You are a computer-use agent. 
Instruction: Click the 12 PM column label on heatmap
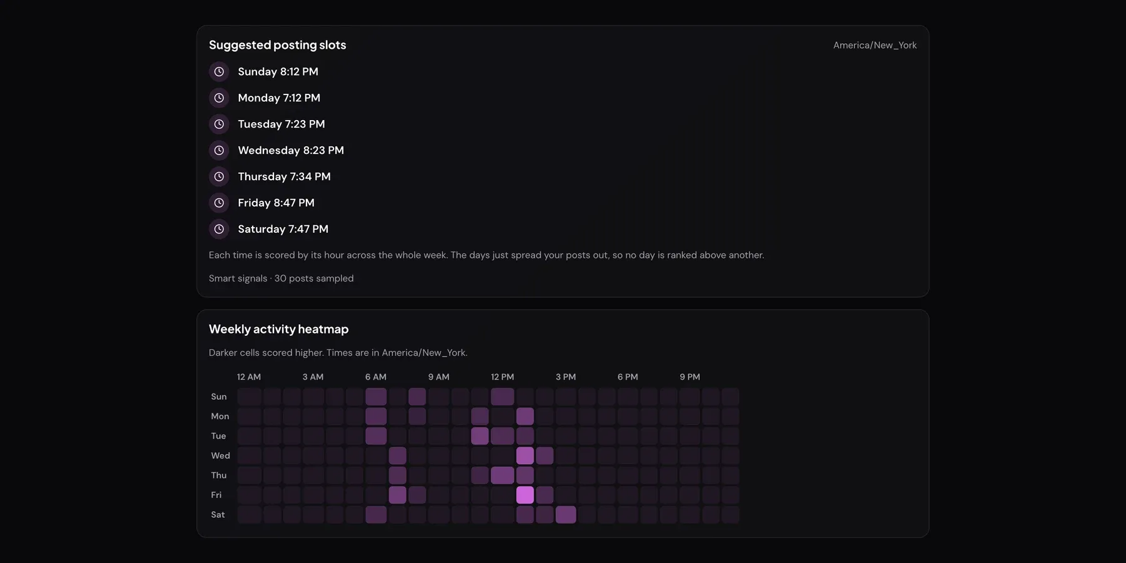point(502,377)
